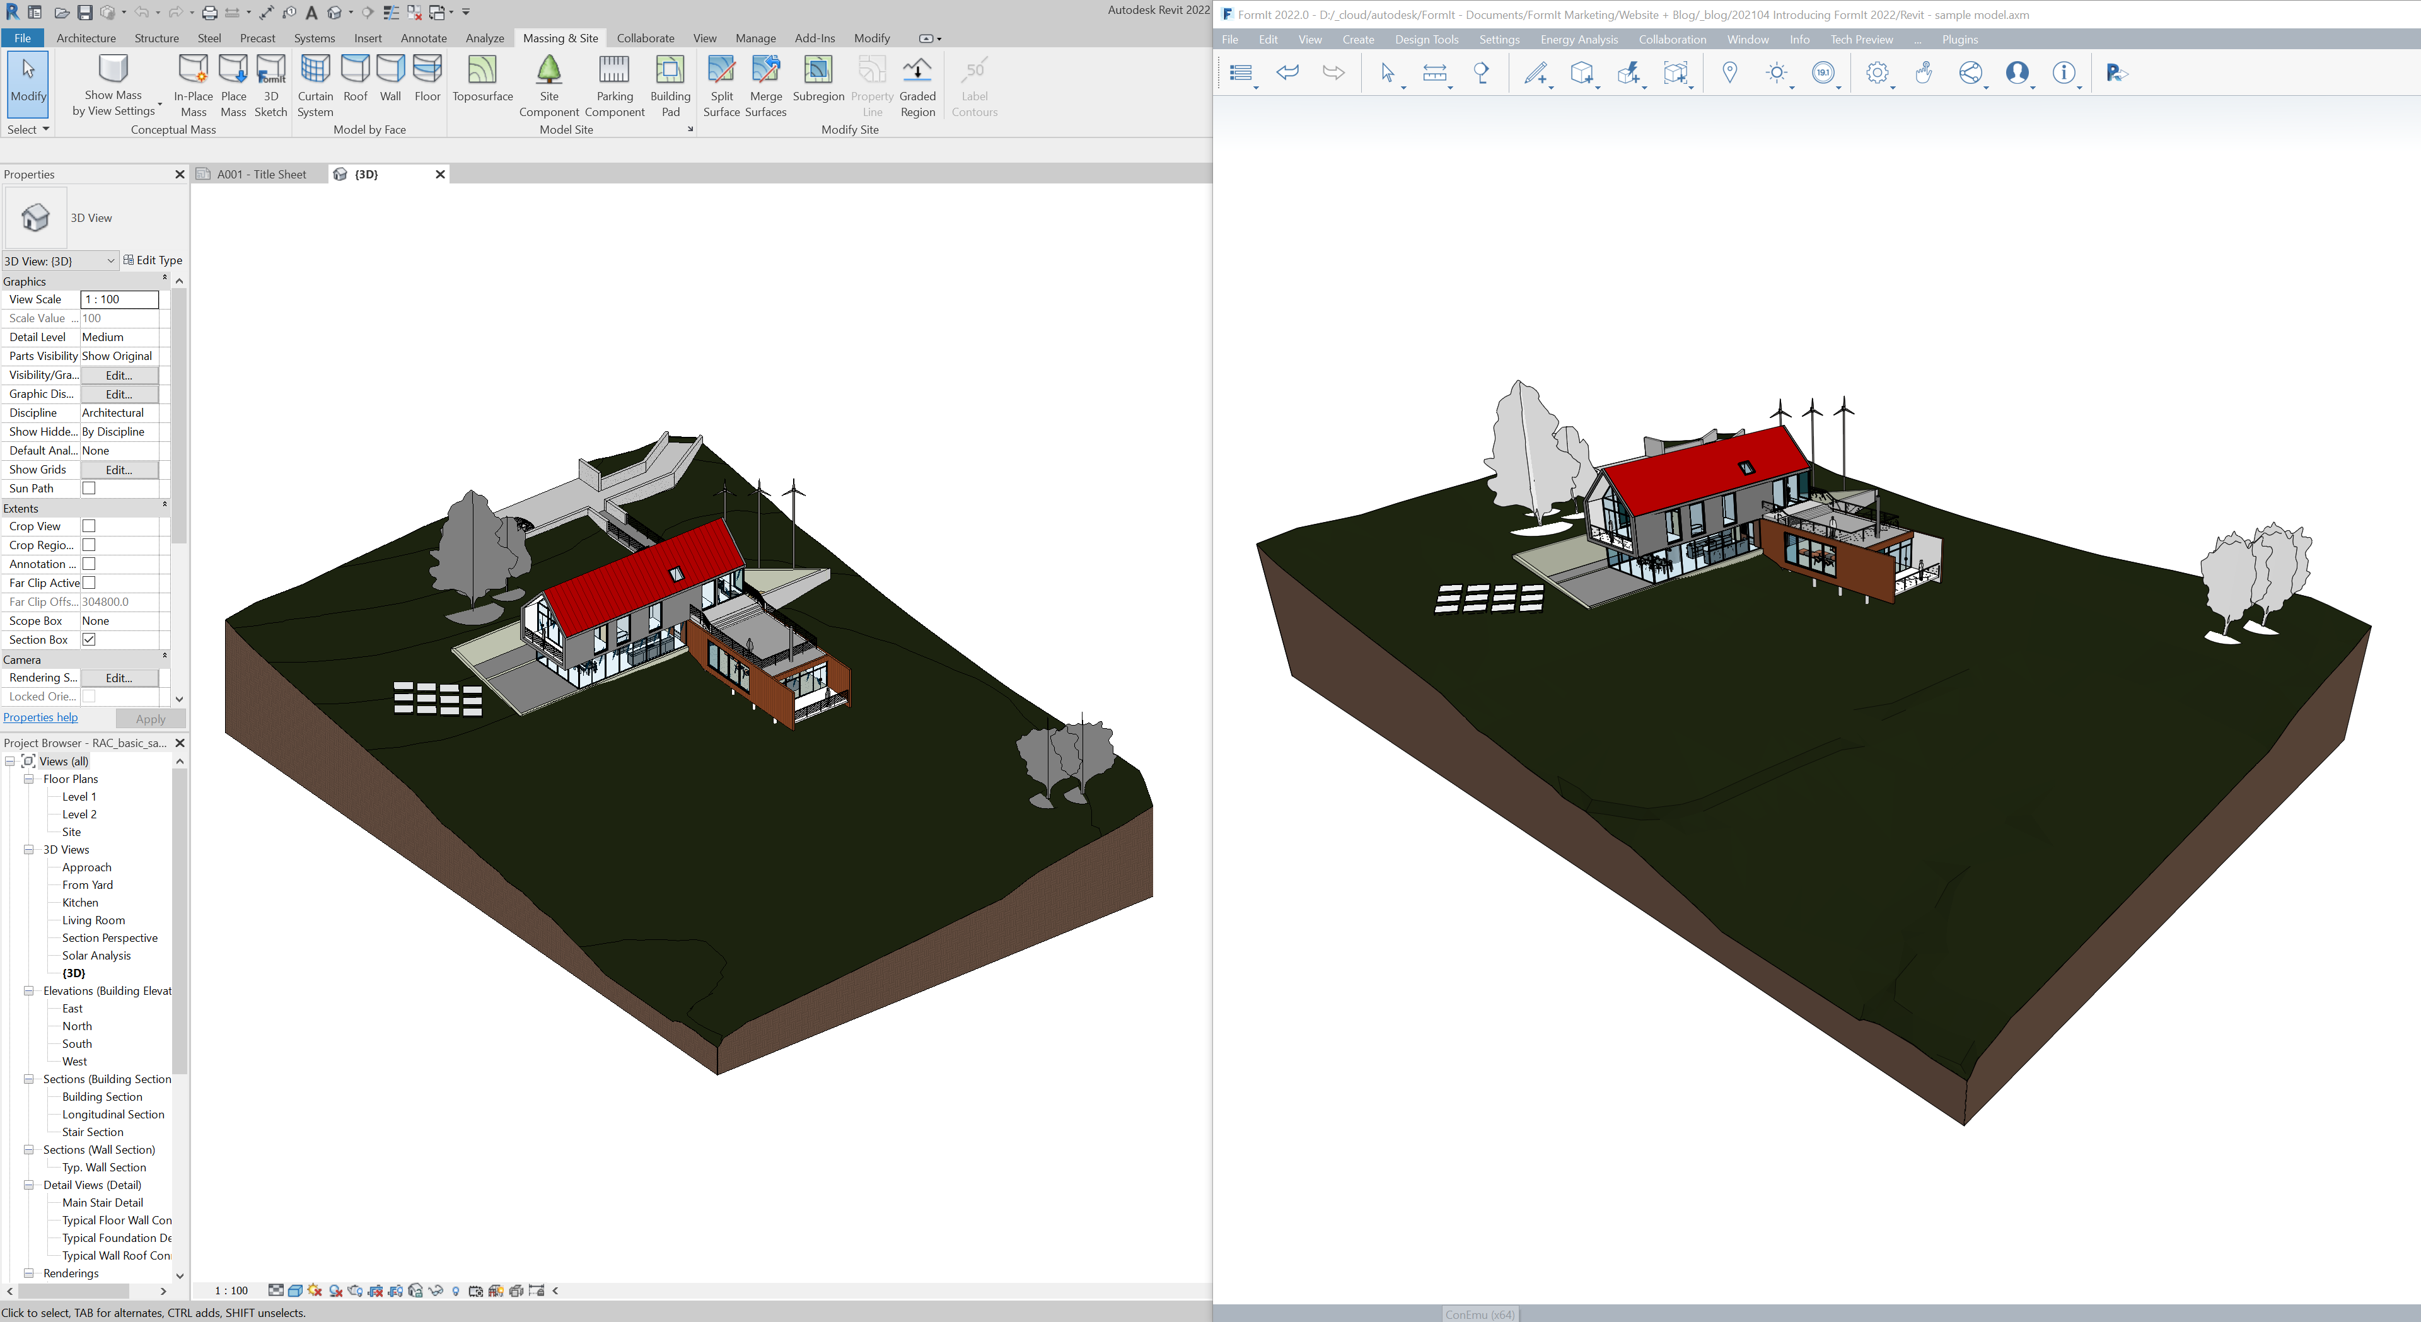Viewport: 2421px width, 1322px height.
Task: Click the Save icon in Revit quick access toolbar
Action: point(84,12)
